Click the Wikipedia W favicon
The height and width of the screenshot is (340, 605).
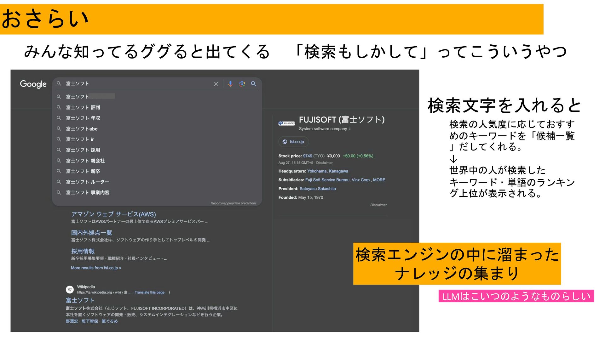70,289
